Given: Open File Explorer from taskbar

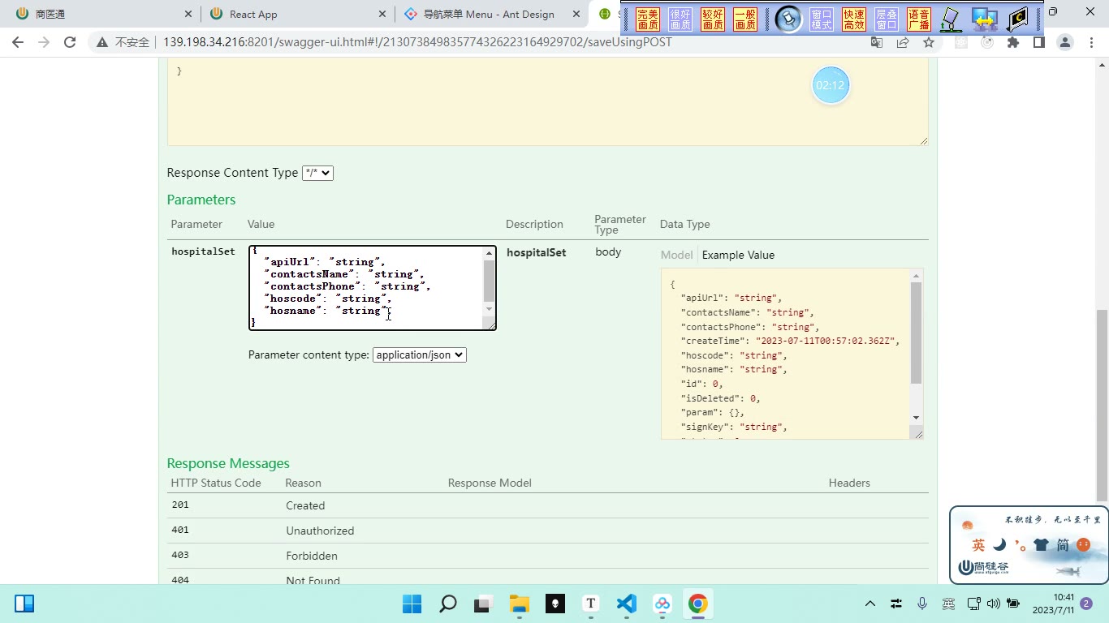Looking at the screenshot, I should 520,604.
